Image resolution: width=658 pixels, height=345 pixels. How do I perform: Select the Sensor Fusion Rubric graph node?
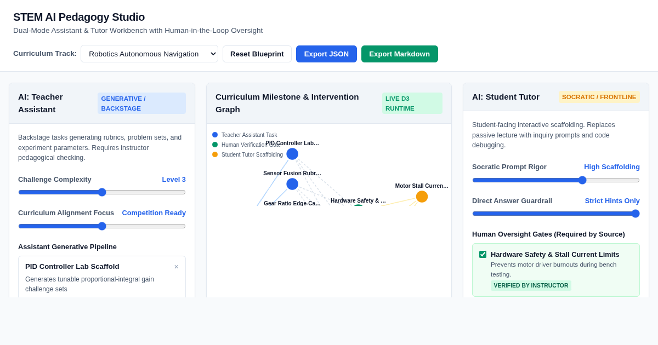pyautogui.click(x=292, y=184)
